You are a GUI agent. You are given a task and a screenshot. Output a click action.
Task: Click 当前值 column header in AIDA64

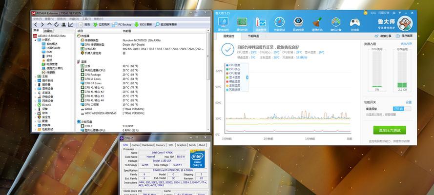(x=127, y=31)
